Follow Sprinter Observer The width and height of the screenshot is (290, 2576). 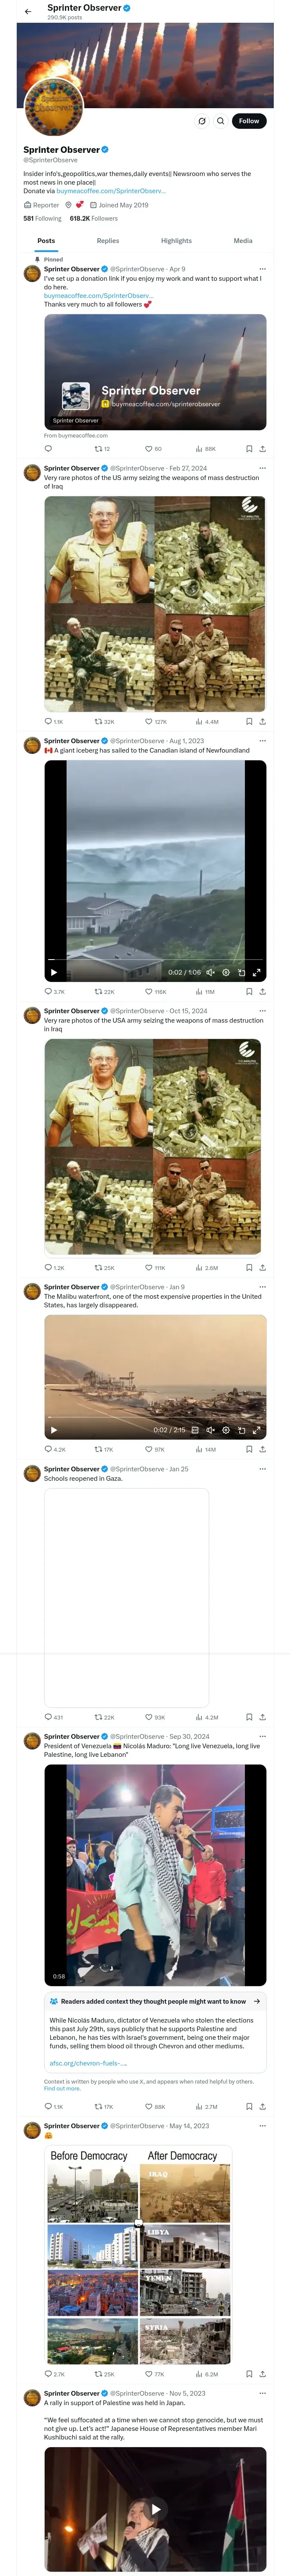[x=248, y=121]
